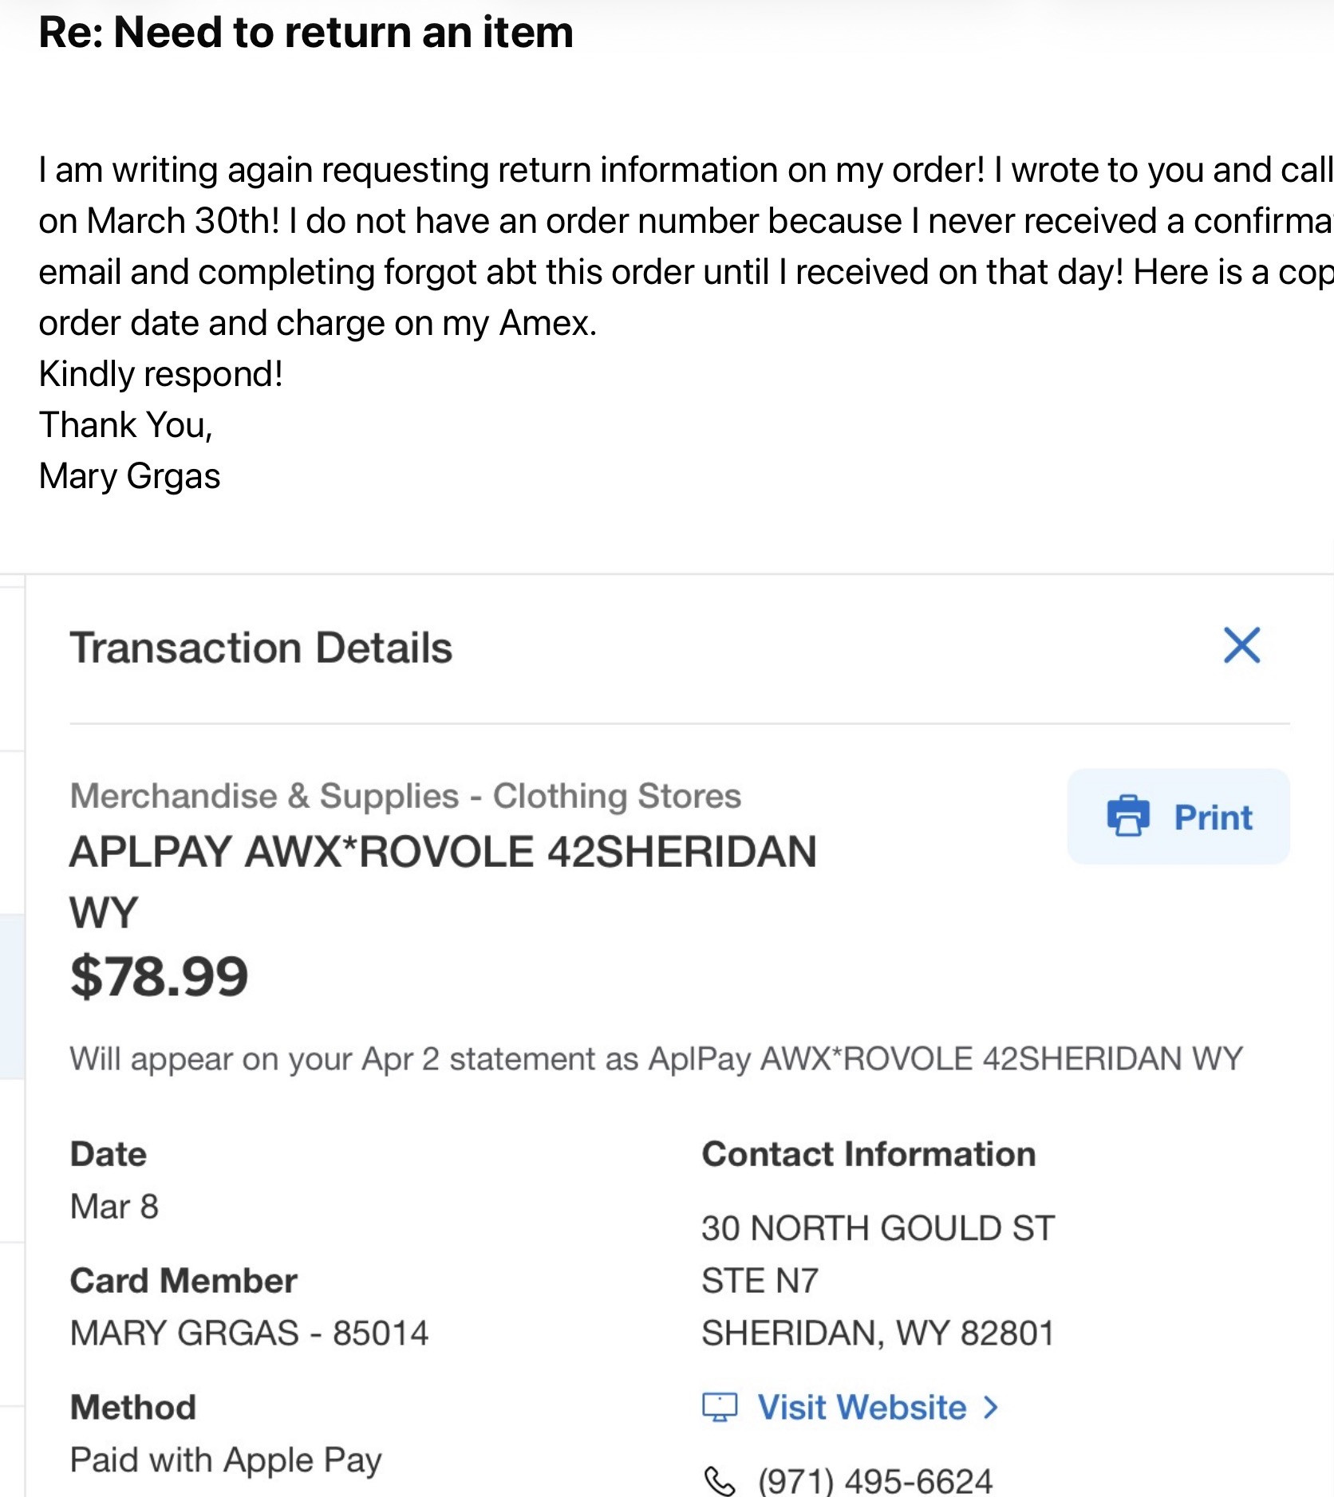
Task: Select the 30 NORTH GOULD ST address line
Action: pyautogui.click(x=878, y=1228)
